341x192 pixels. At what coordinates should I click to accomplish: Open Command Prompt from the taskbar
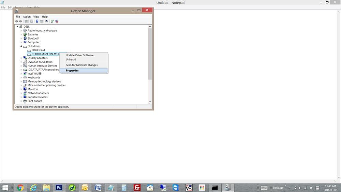(214, 188)
